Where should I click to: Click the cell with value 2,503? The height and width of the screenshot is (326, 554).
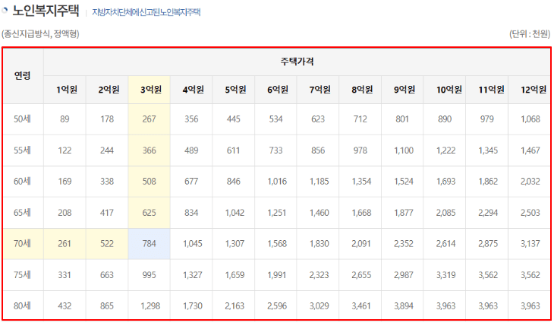tap(529, 213)
